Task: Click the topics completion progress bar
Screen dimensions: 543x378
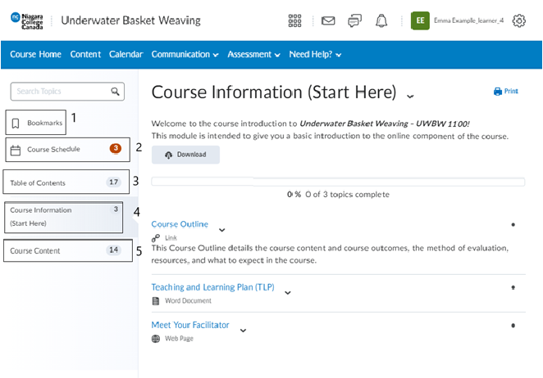Action: pos(338,182)
